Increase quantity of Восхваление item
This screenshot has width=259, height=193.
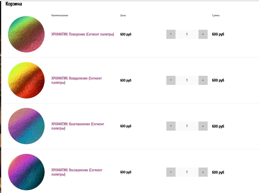coord(203,172)
